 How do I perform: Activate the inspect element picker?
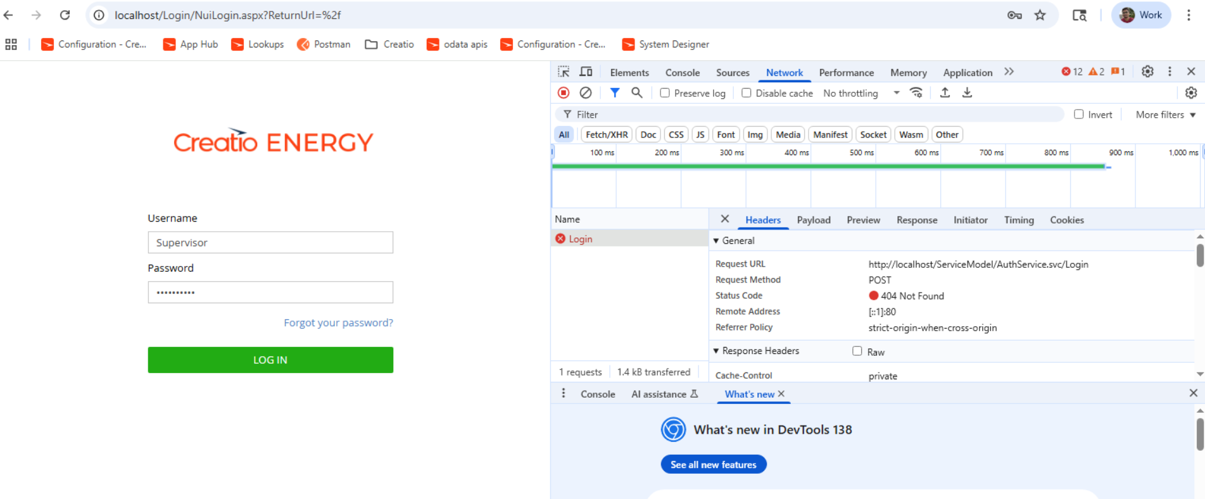point(564,72)
